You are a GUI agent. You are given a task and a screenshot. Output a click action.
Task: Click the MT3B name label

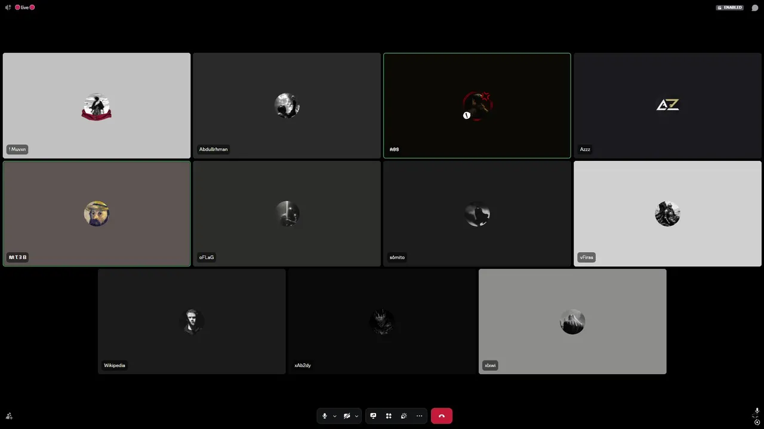tap(17, 257)
